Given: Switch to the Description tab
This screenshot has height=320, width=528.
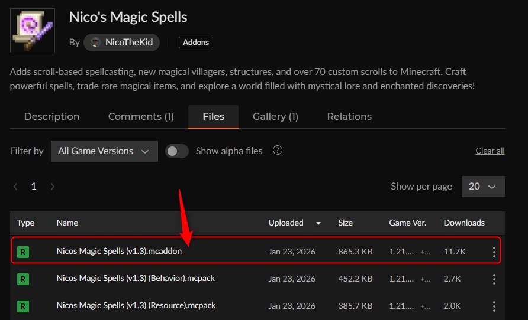Looking at the screenshot, I should pos(52,116).
